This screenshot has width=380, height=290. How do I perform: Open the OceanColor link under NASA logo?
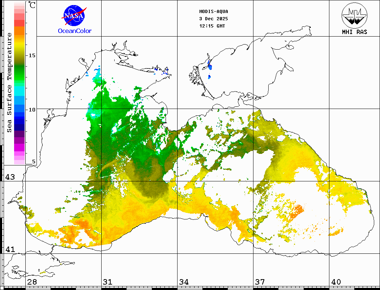point(75,31)
